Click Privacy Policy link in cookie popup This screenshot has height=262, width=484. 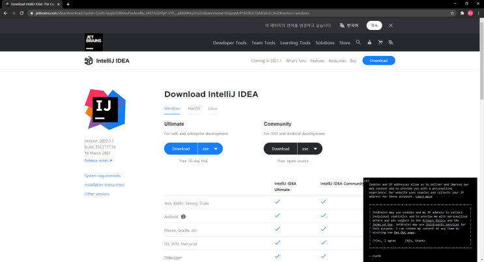point(434,220)
